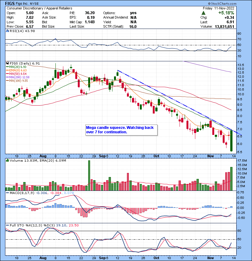
Task: Click the stochastic %D value 23.50
Action: pos(73,225)
